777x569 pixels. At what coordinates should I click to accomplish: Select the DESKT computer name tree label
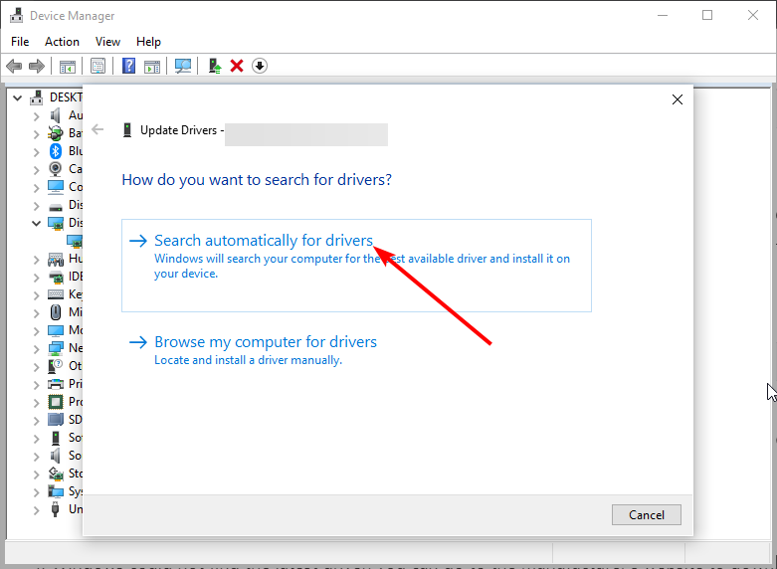tap(66, 97)
